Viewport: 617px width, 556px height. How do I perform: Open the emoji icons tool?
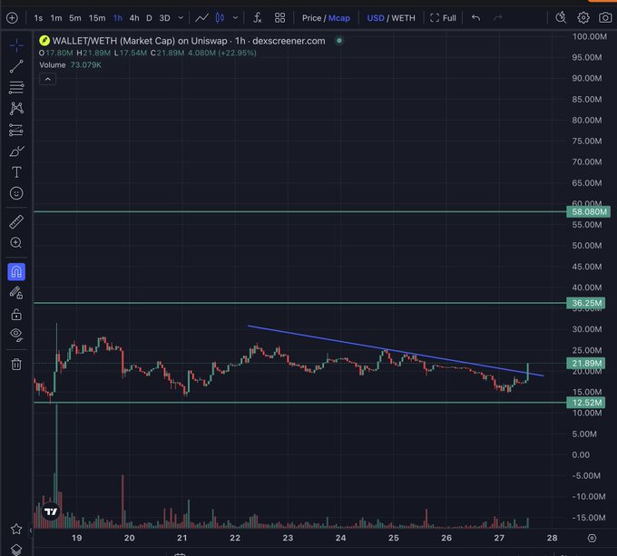coord(16,193)
